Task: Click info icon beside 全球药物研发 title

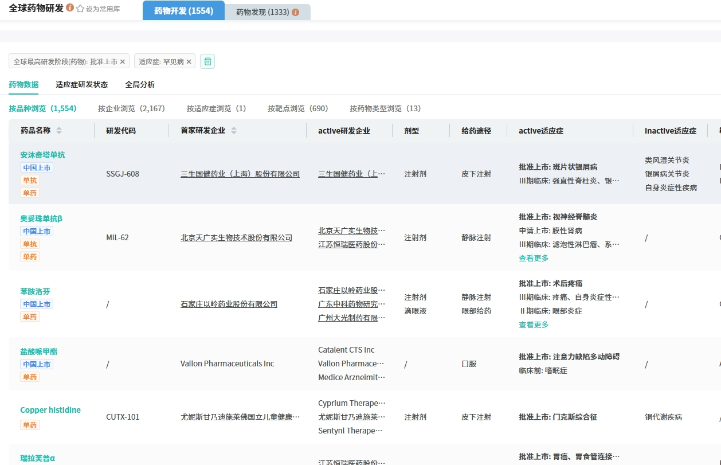Action: pos(70,8)
